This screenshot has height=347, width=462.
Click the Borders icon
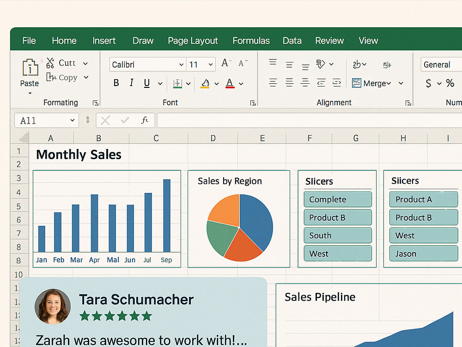[x=177, y=83]
